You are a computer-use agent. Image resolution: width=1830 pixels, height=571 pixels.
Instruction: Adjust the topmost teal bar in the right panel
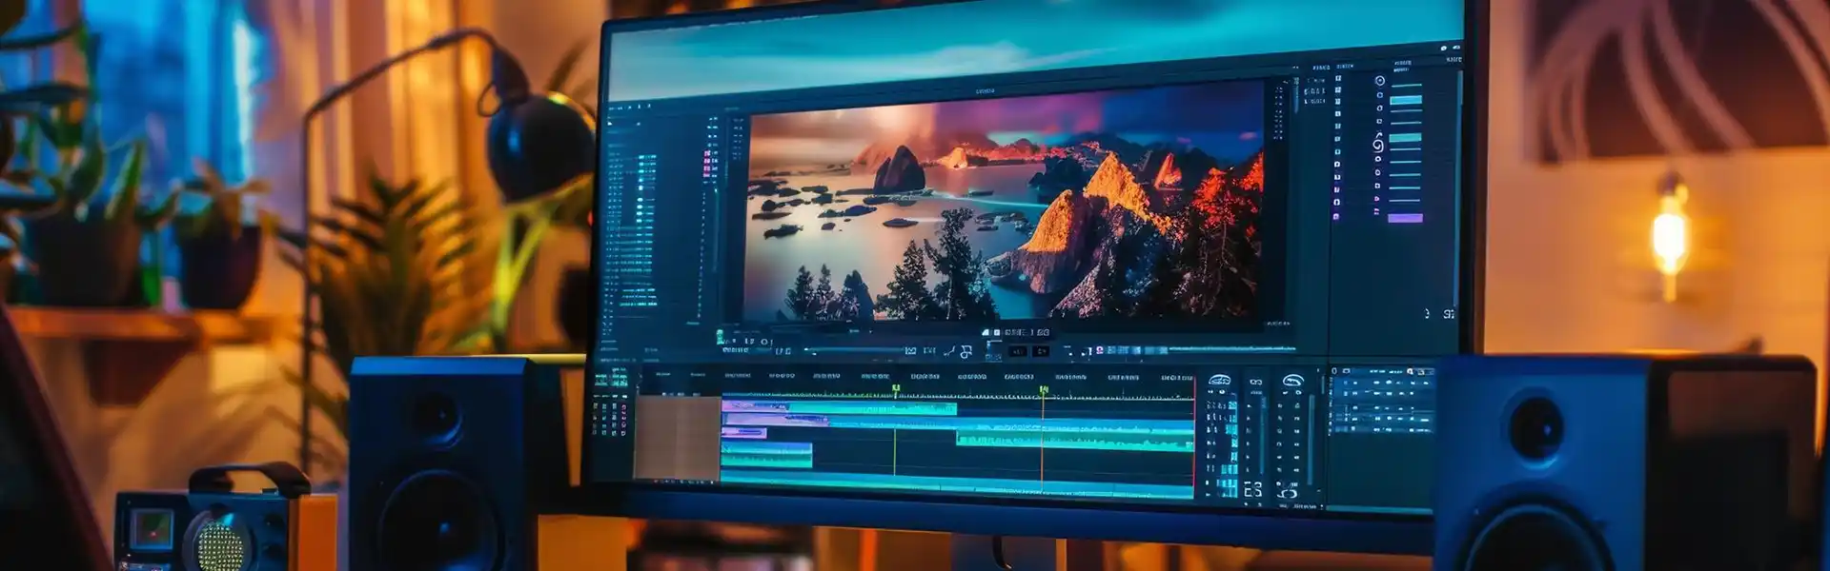point(1406,99)
